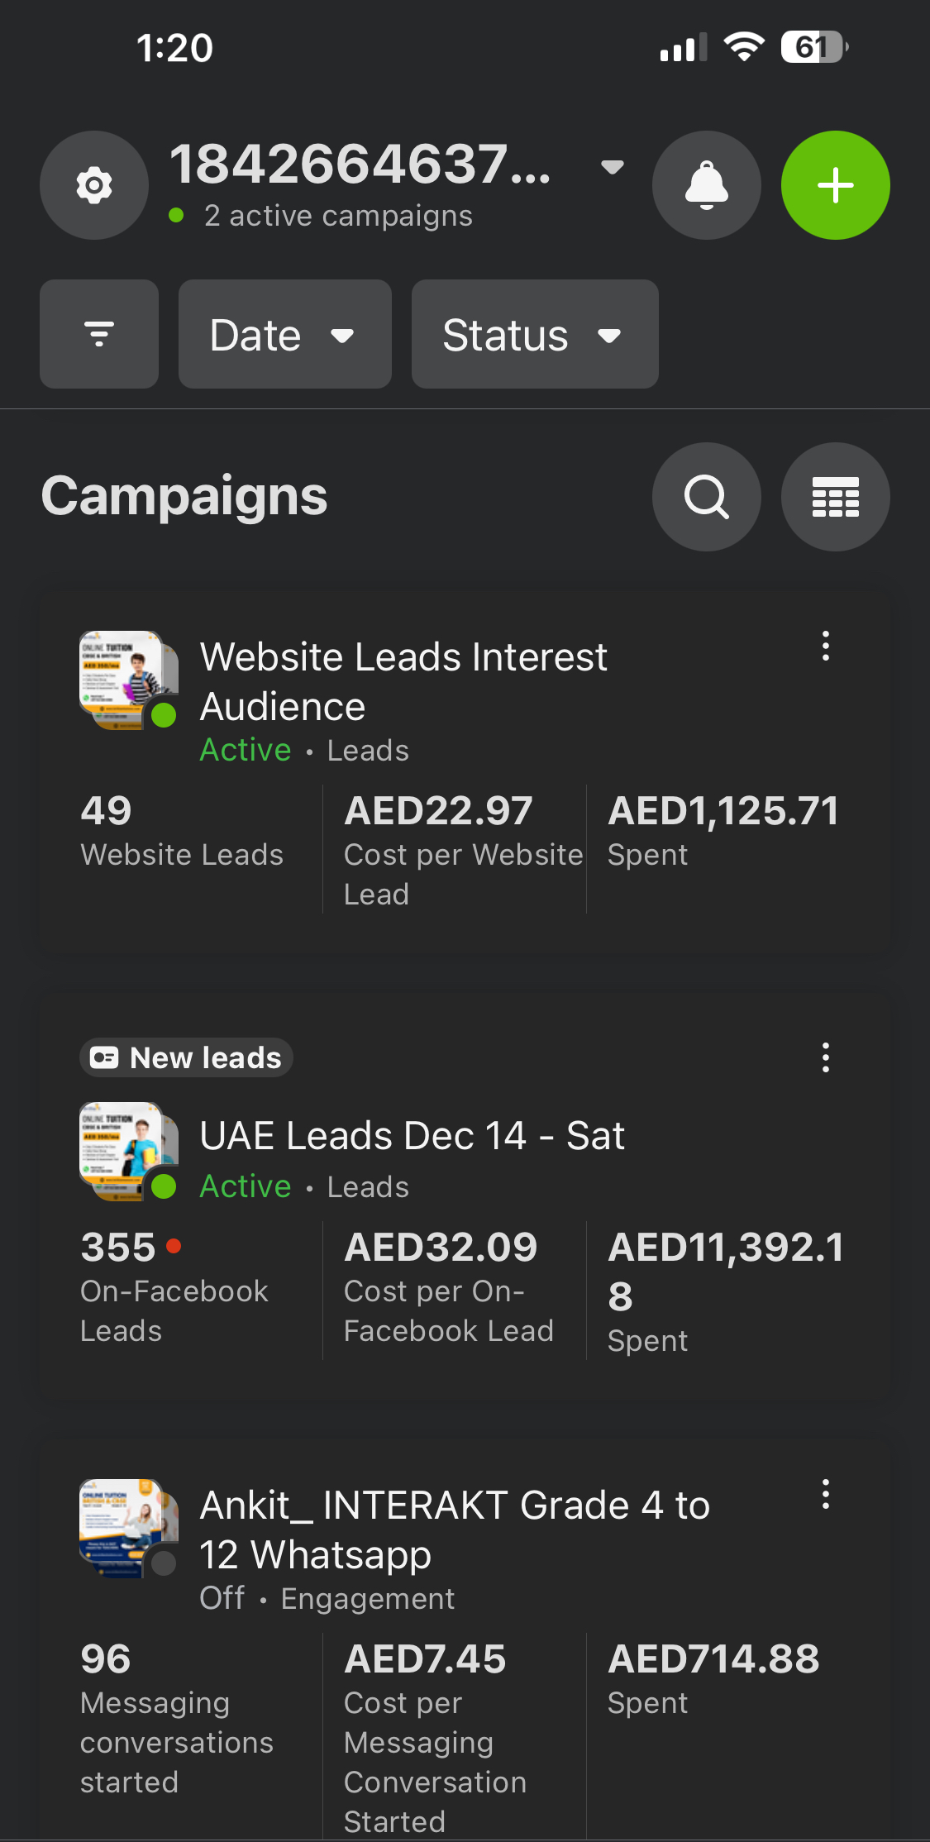Open more options for Ankit_INTERAKT campaign
Viewport: 930px width, 1842px height.
(x=825, y=1494)
